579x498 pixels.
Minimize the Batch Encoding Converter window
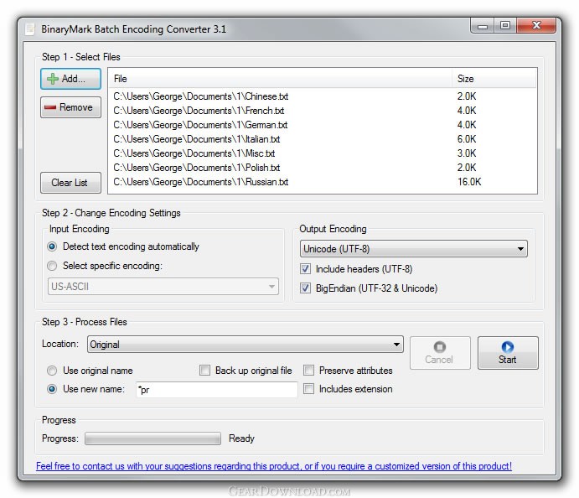[483, 26]
